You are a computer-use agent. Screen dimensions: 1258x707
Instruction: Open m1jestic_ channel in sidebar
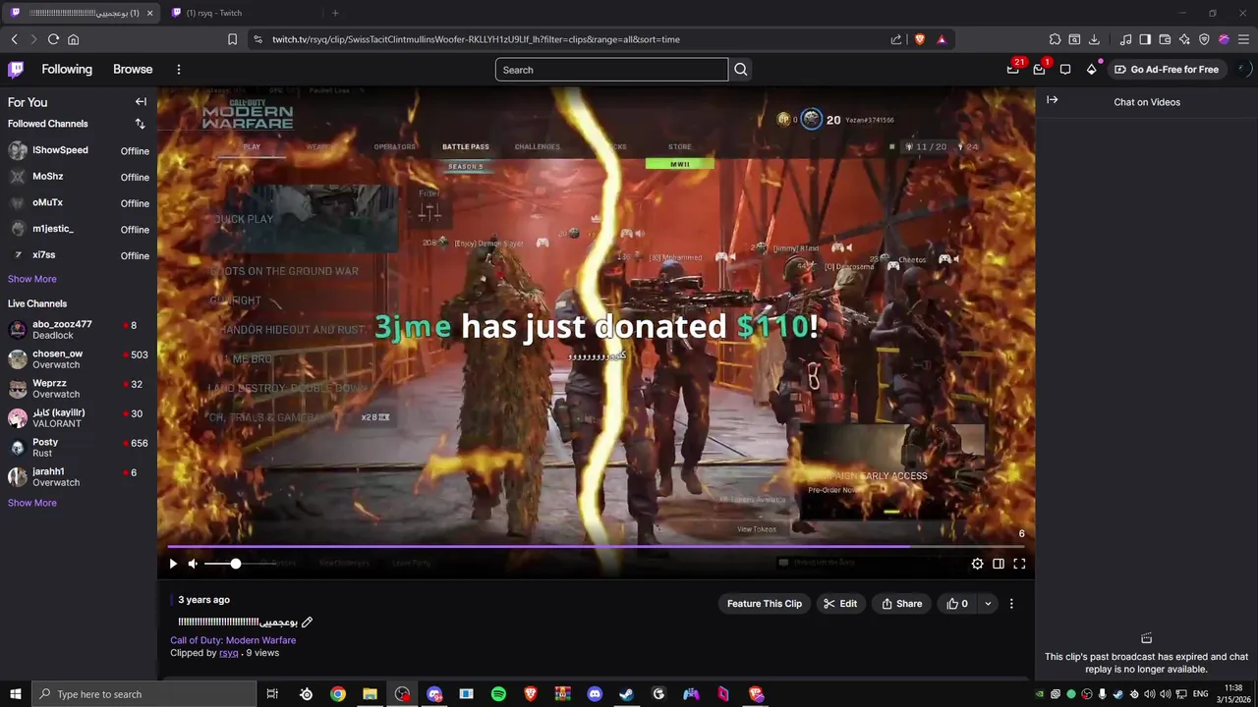click(x=79, y=229)
